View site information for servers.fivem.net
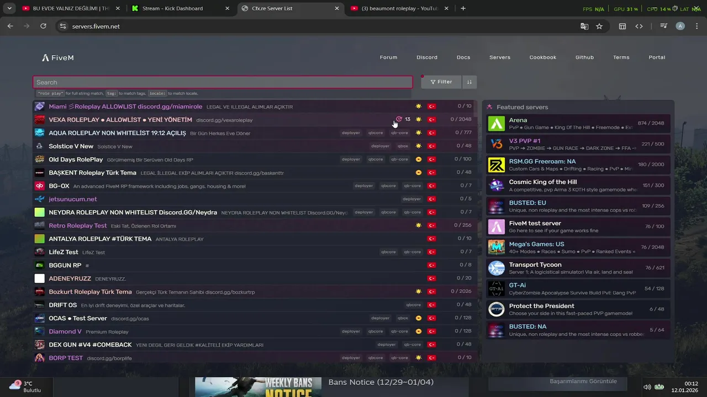Image resolution: width=707 pixels, height=397 pixels. [62, 26]
